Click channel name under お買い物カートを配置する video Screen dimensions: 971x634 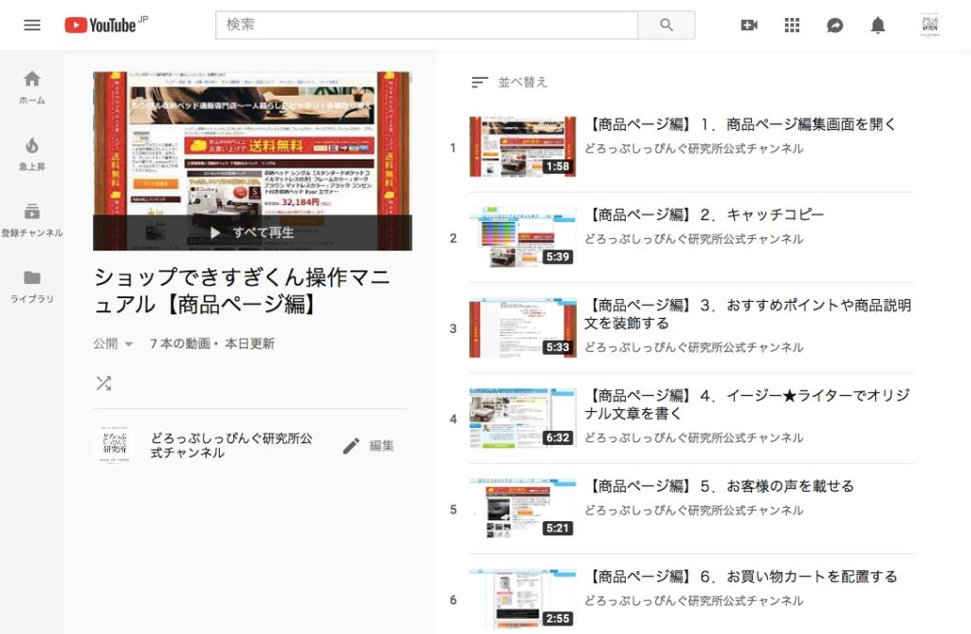point(693,601)
